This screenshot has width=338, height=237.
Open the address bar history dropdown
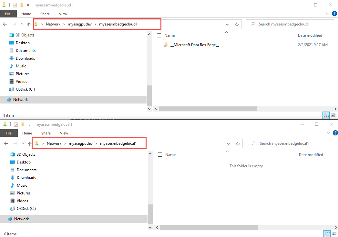[x=227, y=24]
